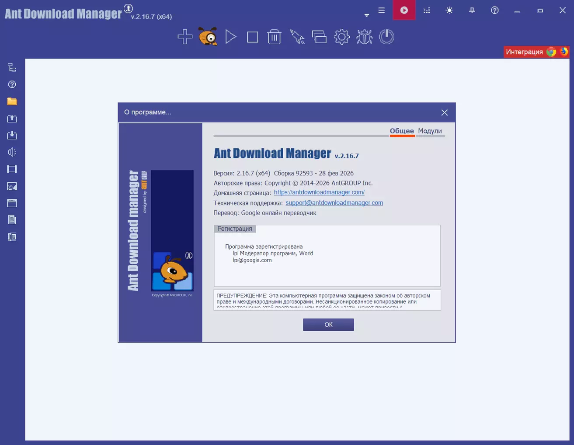The width and height of the screenshot is (574, 445).
Task: Select the audio speaker category in sidebar
Action: 12,152
